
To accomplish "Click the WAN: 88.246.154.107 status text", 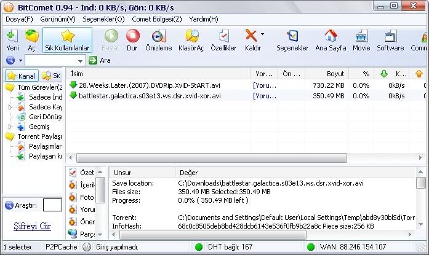I will coord(353,247).
